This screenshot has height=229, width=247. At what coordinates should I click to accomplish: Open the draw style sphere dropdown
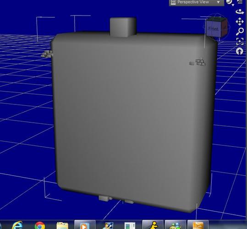coord(230,2)
